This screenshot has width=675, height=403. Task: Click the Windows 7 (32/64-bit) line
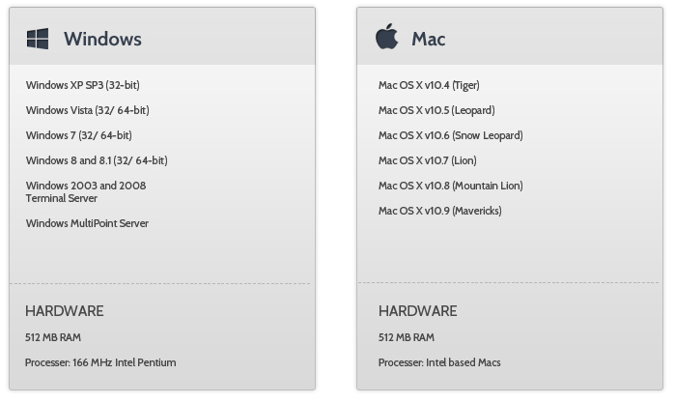tap(78, 136)
